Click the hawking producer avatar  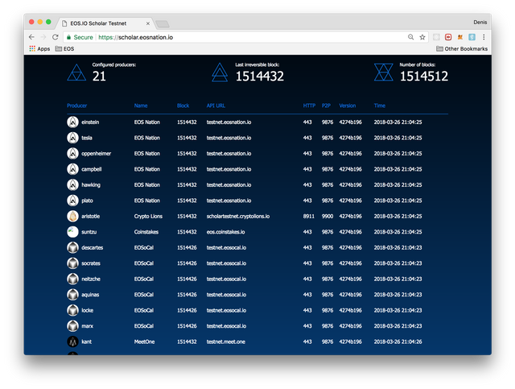(x=72, y=184)
